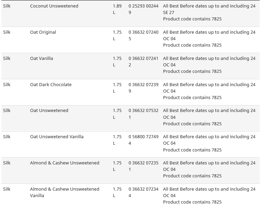Click UPC code 0 36632 07240 5
Image resolution: width=260 pixels, height=209 pixels.
point(143,35)
